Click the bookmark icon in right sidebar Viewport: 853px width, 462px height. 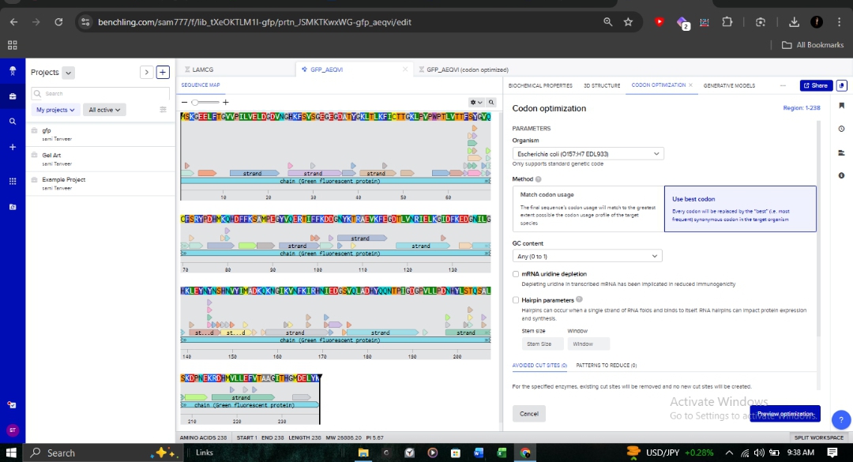[x=841, y=106]
